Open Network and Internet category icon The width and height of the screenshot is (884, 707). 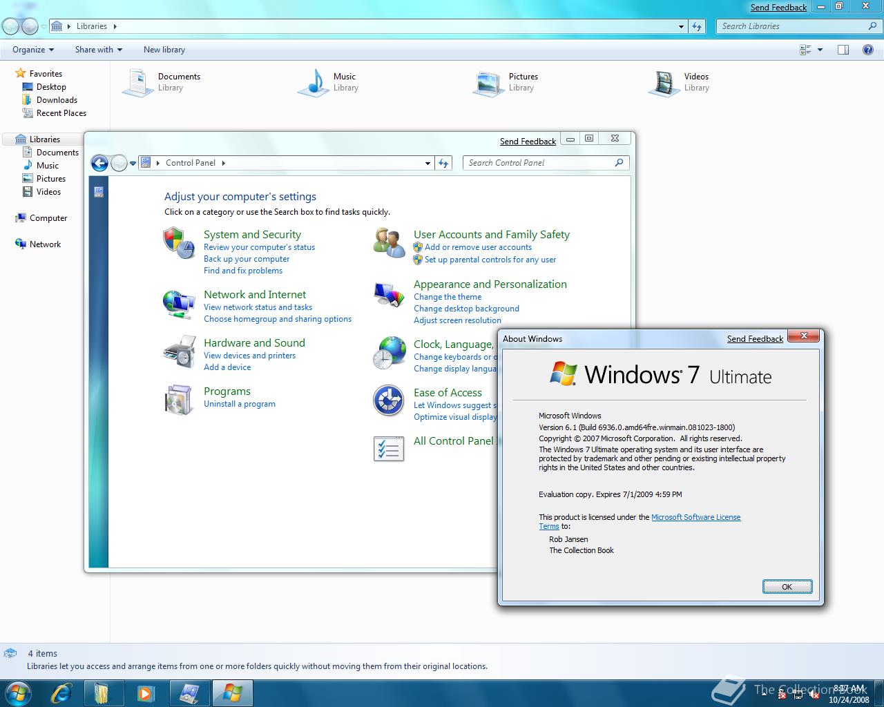[179, 304]
